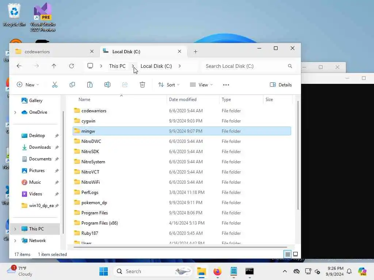Screen dimensions: 374x280
Task: Go up one folder level arrow
Action: click(54, 66)
